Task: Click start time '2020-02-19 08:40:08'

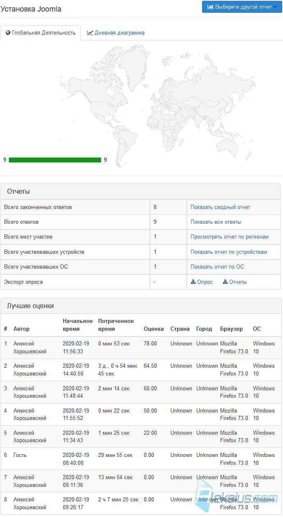Action: [x=76, y=459]
